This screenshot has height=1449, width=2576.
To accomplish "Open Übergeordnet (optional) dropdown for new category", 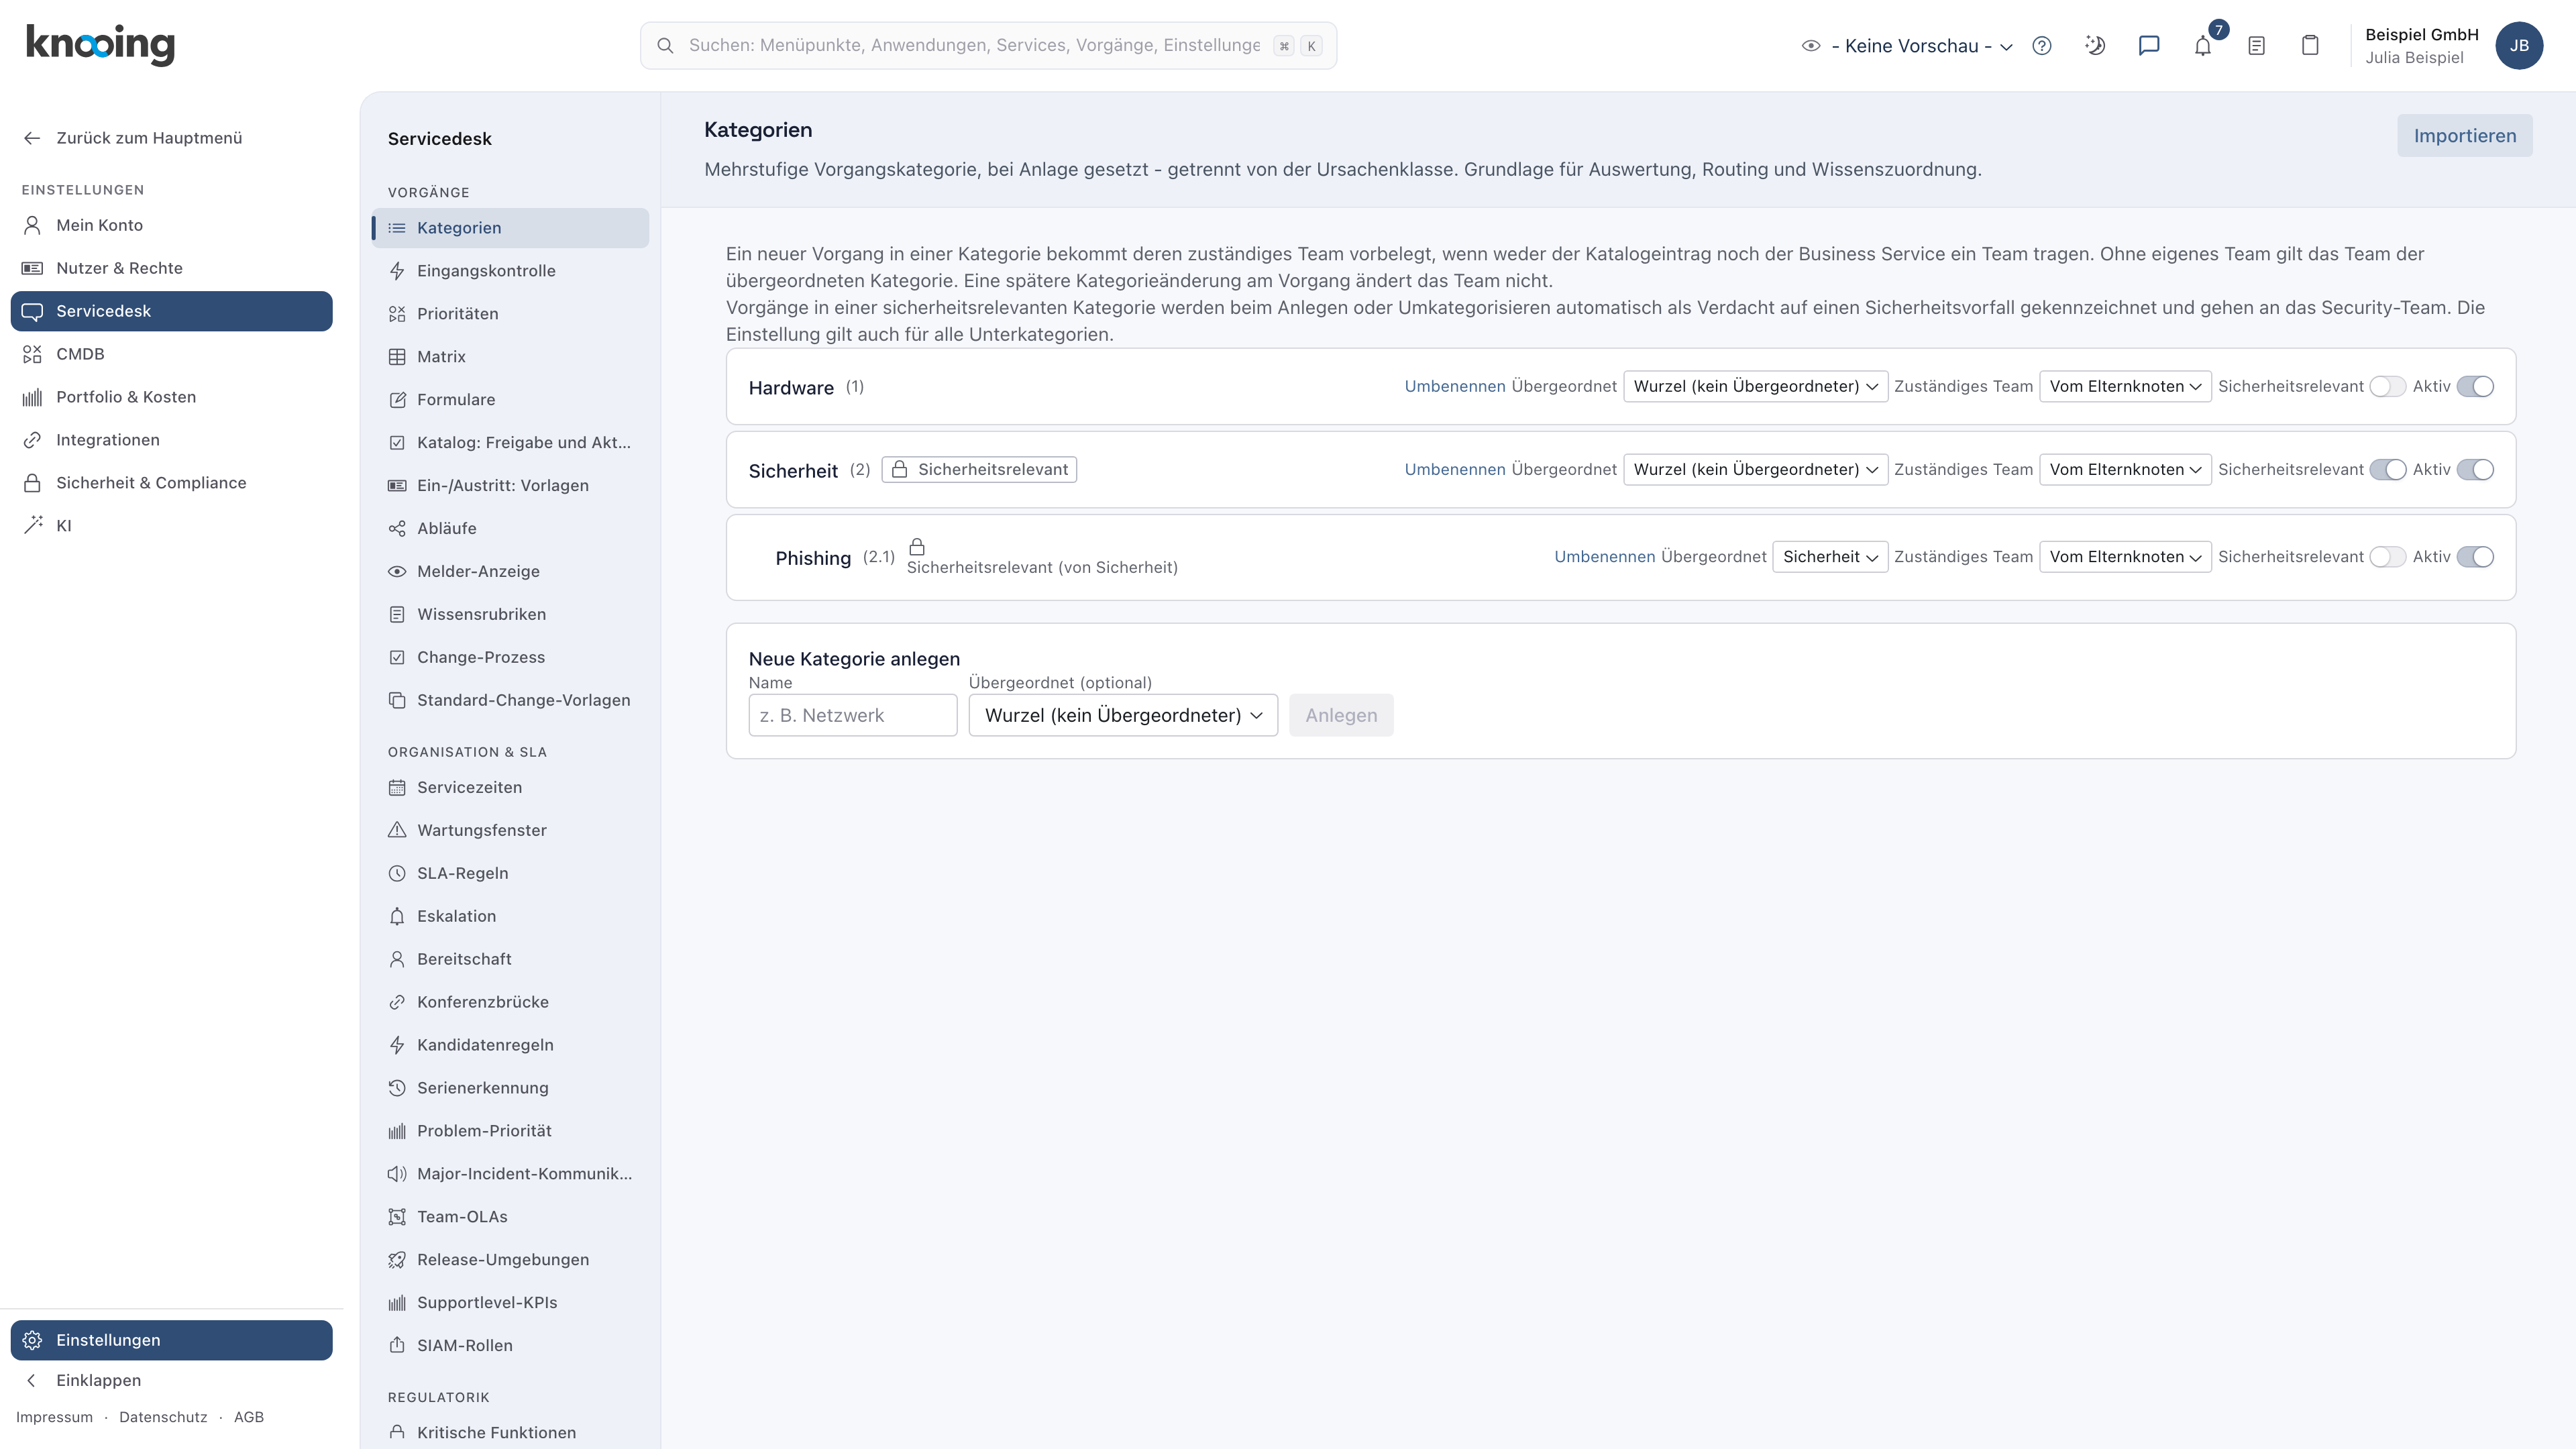I will click(x=1123, y=715).
